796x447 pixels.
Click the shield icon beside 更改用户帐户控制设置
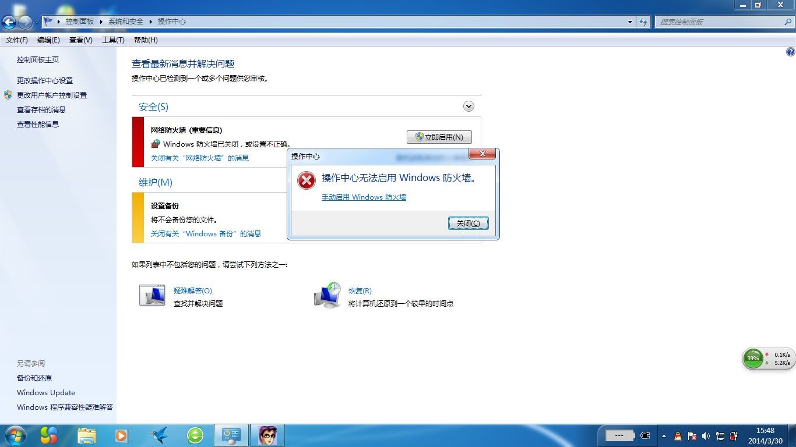point(8,95)
